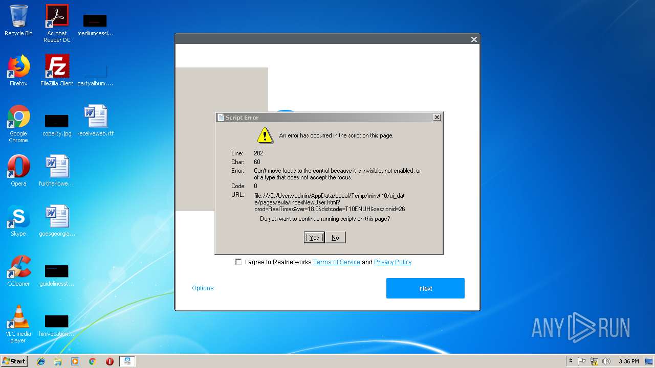Screen dimensions: 655x368
Task: Click the taskbar clock showing 3:36 PM
Action: tap(628, 361)
